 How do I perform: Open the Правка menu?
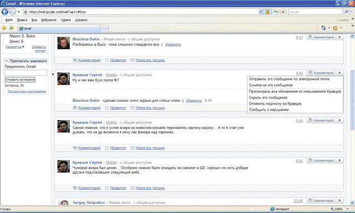[x=22, y=20]
